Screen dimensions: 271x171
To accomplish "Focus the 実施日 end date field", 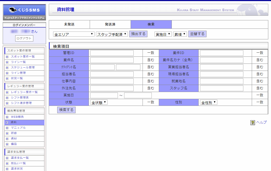I will [x=138, y=95].
